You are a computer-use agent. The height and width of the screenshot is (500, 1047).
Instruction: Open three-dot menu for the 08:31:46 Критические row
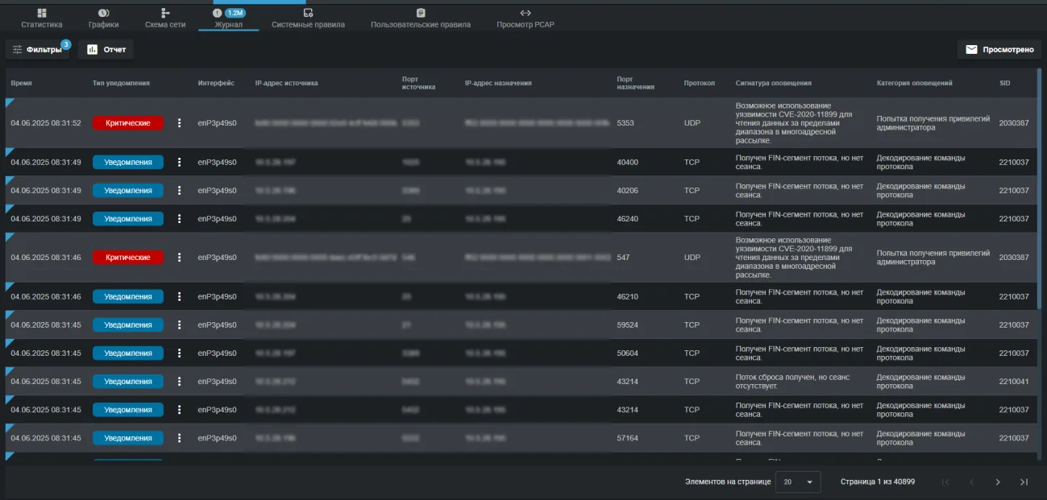[179, 258]
